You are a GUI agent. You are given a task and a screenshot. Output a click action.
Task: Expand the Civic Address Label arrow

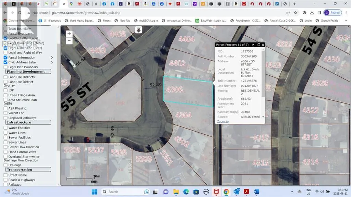pos(52,62)
